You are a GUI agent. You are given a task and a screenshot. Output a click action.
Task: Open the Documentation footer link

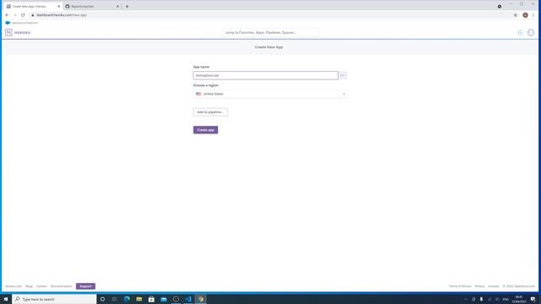(x=62, y=286)
